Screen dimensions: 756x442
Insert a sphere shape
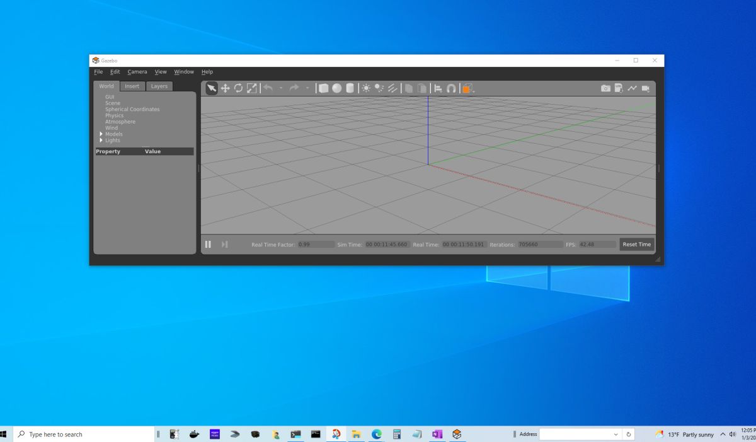point(337,88)
